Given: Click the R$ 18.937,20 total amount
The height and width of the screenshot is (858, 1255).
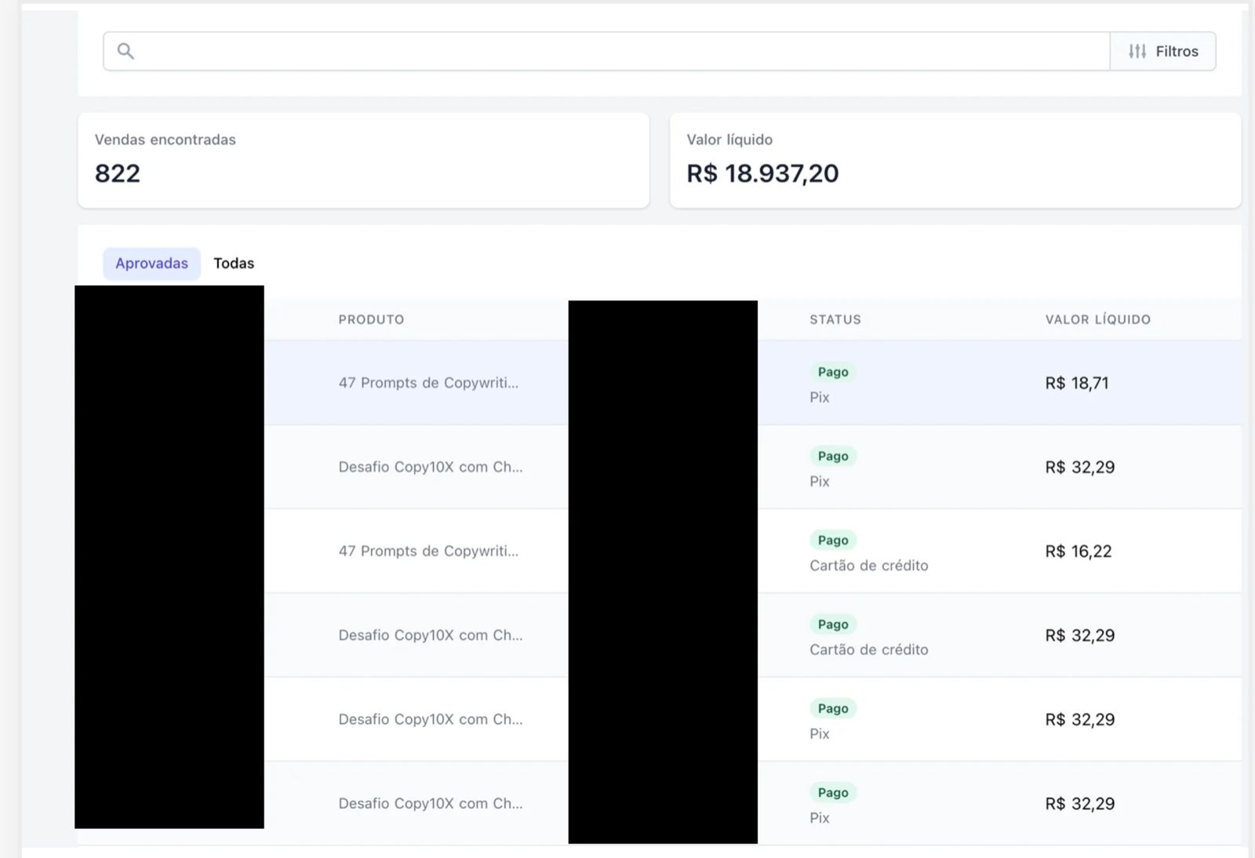Looking at the screenshot, I should click(x=762, y=173).
